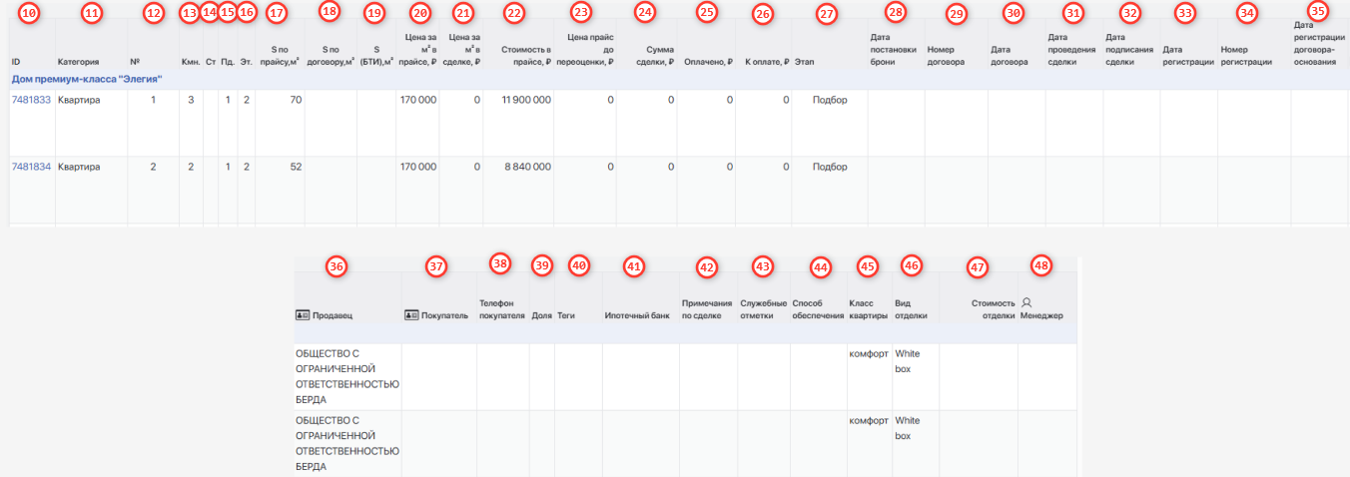This screenshot has width=1350, height=477.
Task: Click the Ипотечный банк header
Action: tap(637, 314)
